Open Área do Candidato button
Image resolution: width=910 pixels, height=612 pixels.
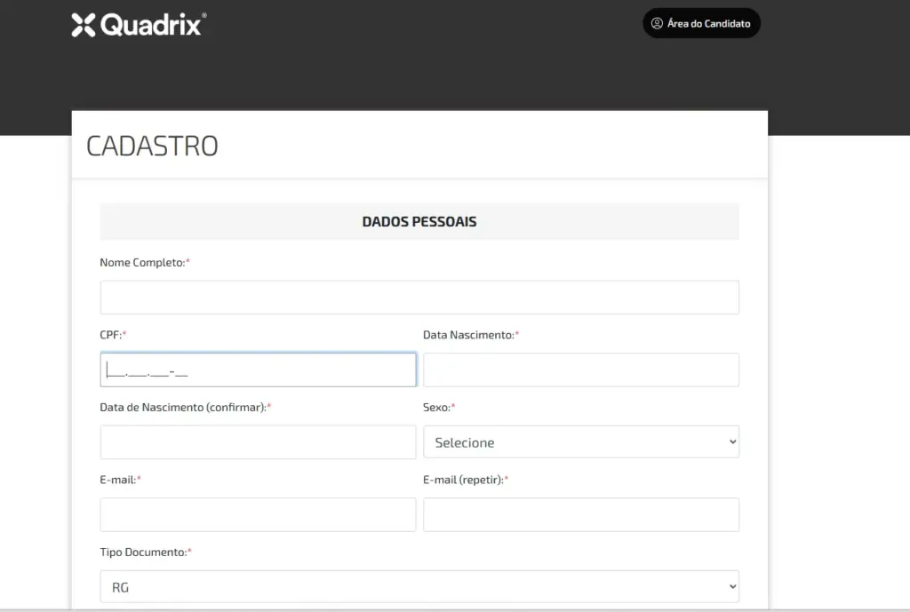(701, 23)
